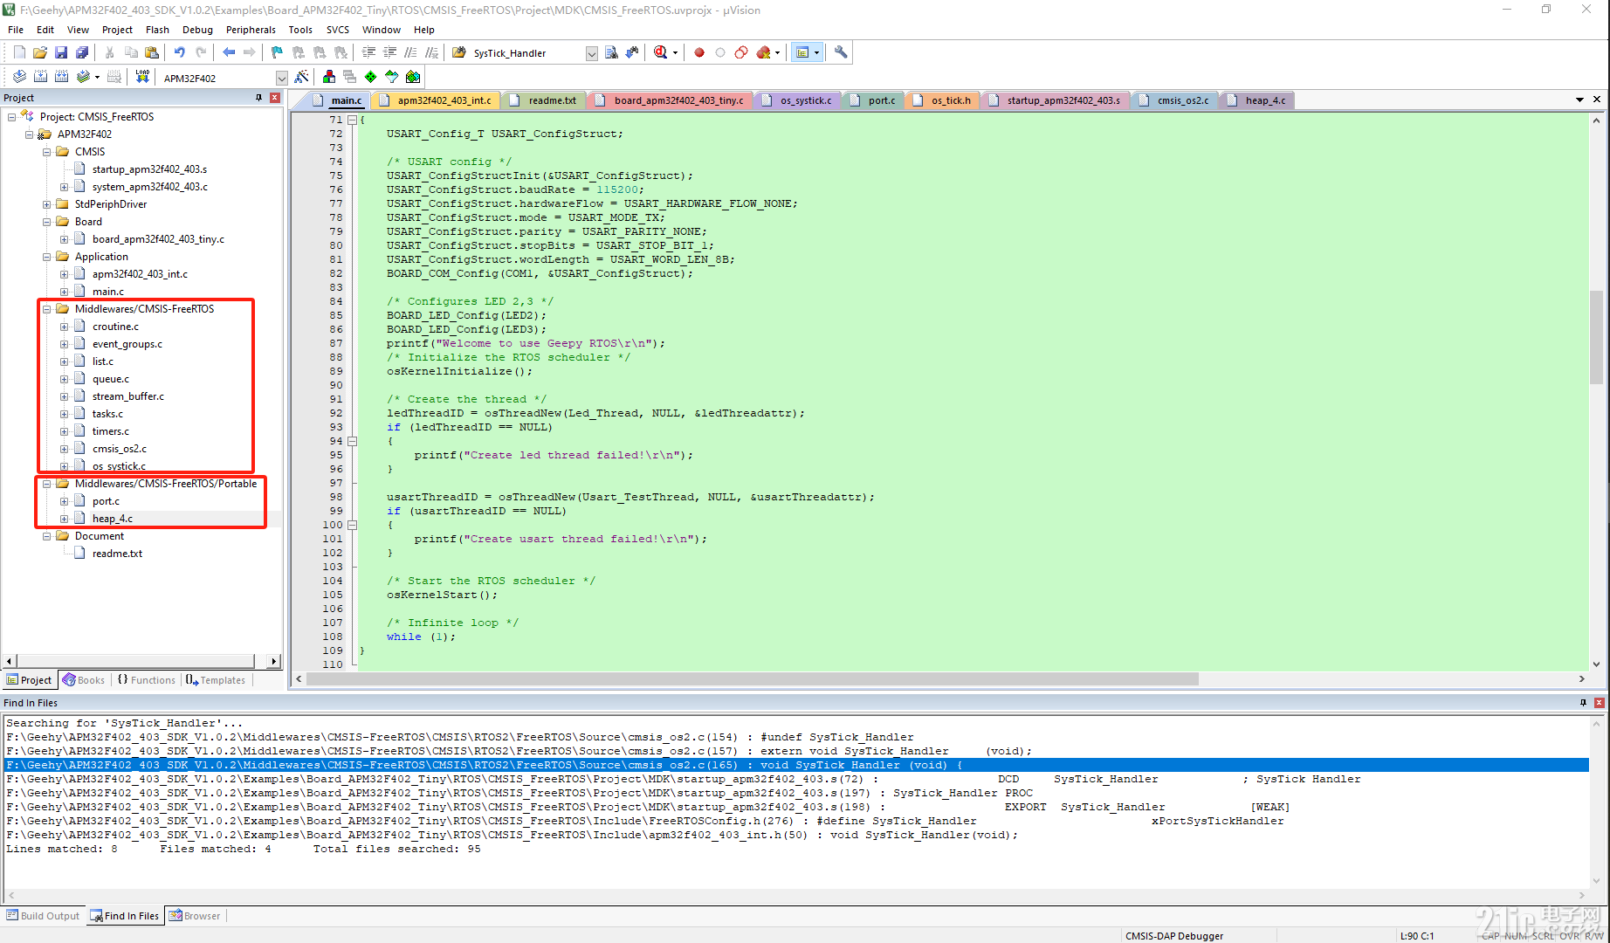Open the Project menu
Screen dimensions: 1610x943
tap(117, 30)
